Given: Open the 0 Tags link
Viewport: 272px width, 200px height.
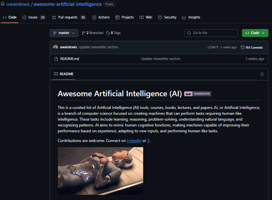Looking at the screenshot, I should (x=114, y=33).
